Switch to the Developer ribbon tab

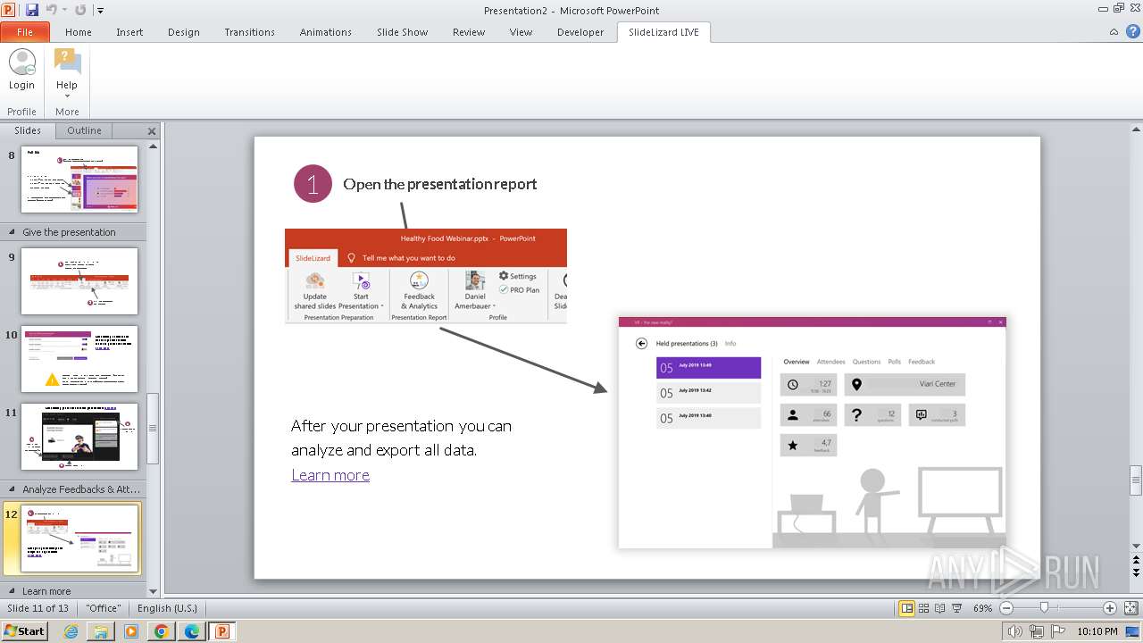coord(580,32)
